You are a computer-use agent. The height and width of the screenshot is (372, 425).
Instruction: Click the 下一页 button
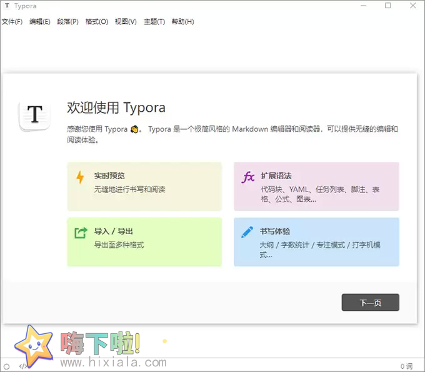(370, 303)
